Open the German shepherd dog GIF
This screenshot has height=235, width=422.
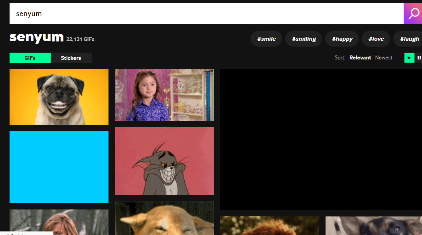coord(374,225)
